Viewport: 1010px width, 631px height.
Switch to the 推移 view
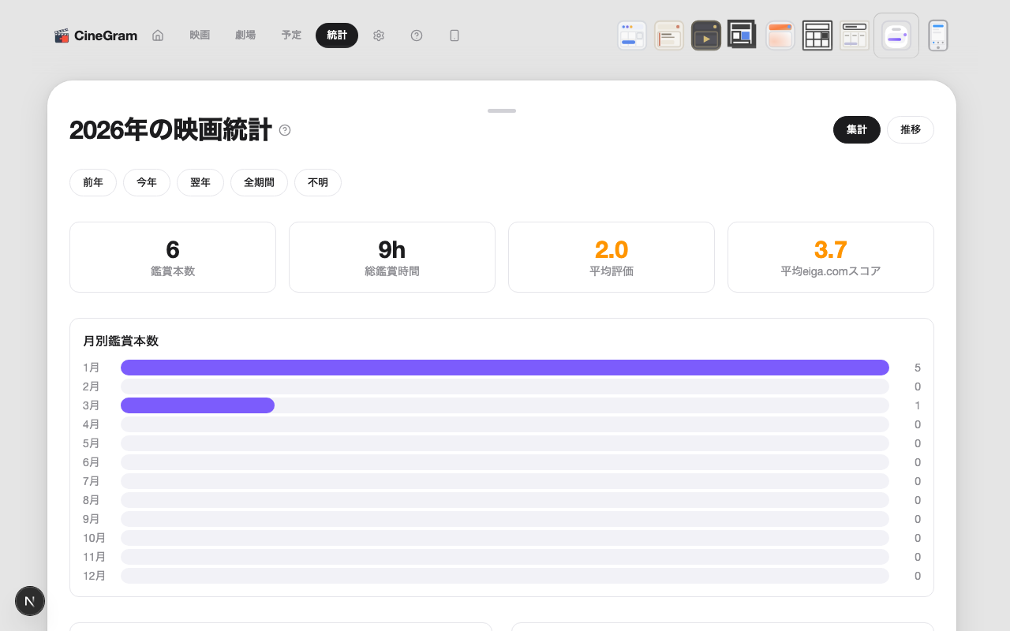pyautogui.click(x=911, y=129)
